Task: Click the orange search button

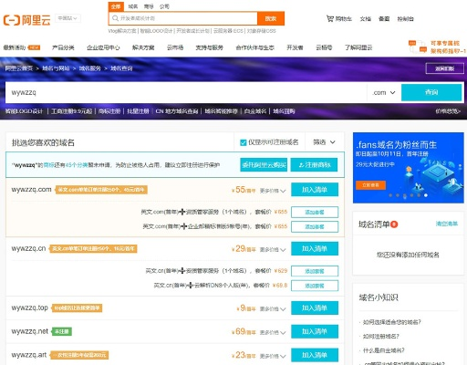Action: (x=271, y=18)
